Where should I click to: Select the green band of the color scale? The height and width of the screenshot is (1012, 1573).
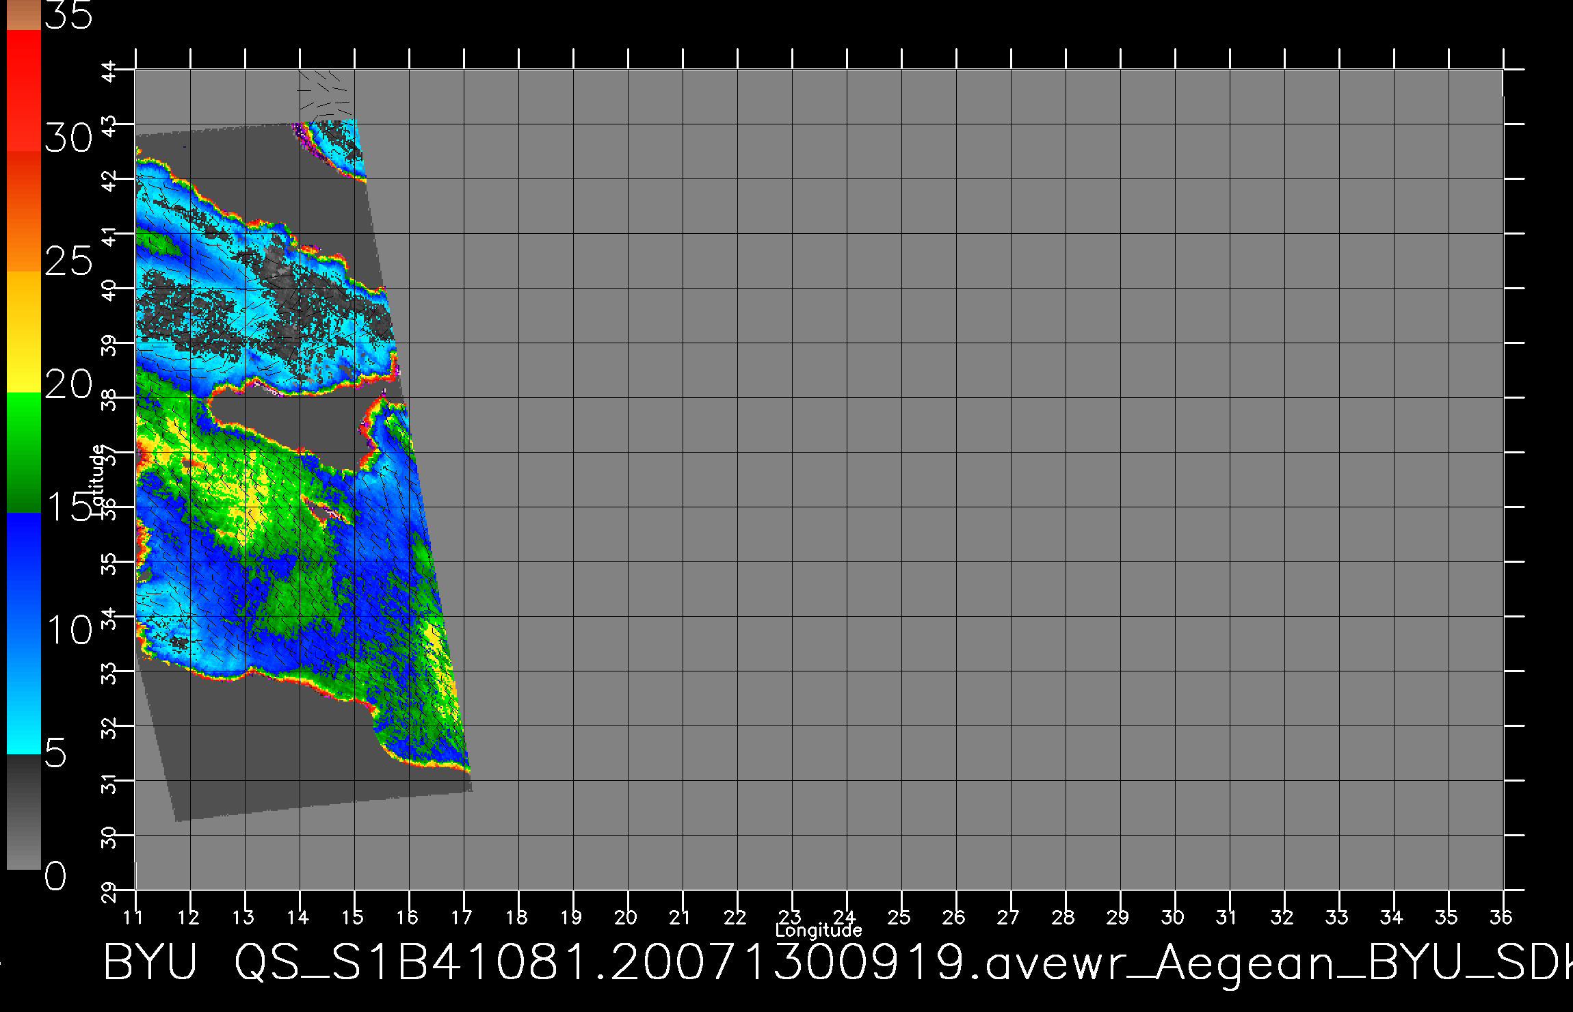point(23,452)
